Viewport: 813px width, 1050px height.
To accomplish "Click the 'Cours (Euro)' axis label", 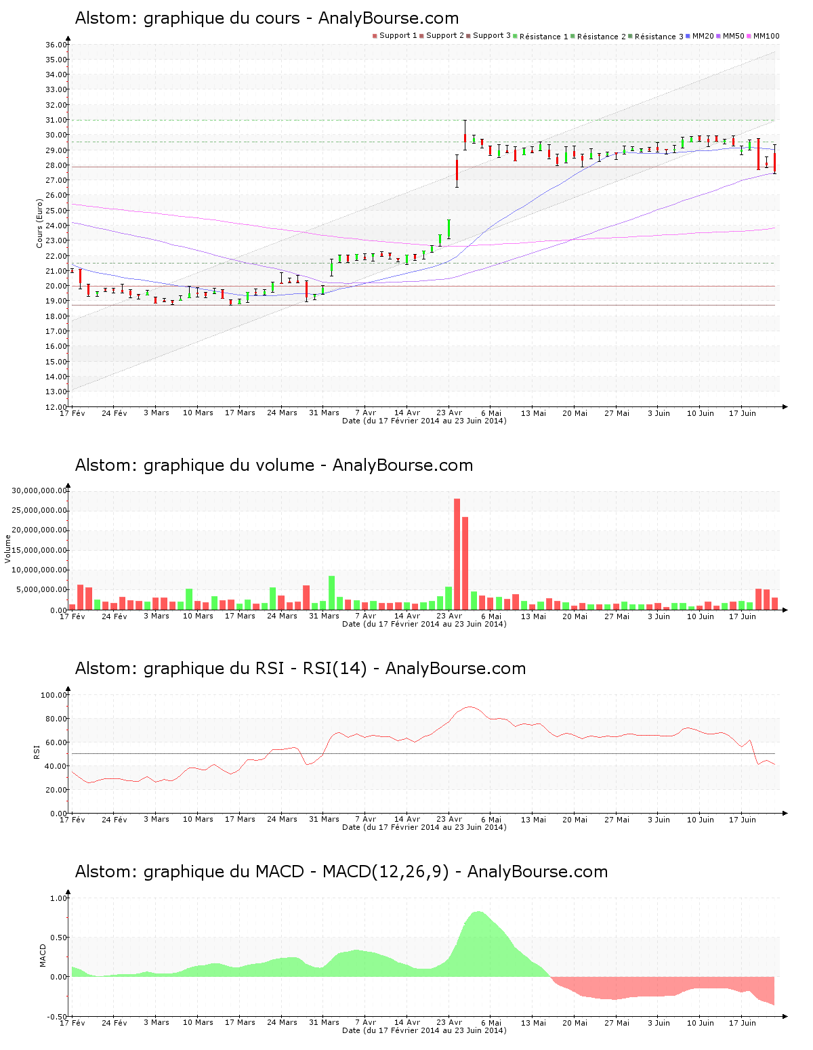I will [39, 223].
